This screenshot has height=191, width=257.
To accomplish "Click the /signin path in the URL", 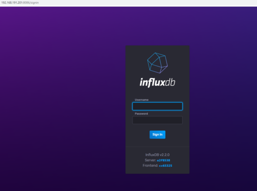I will tap(34, 2).
